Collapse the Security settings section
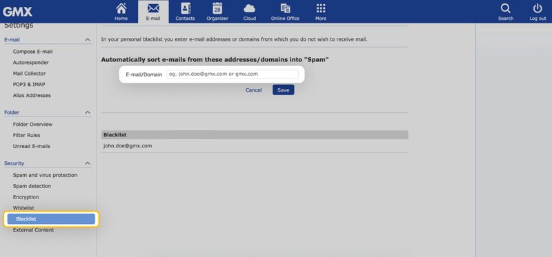 click(88, 163)
